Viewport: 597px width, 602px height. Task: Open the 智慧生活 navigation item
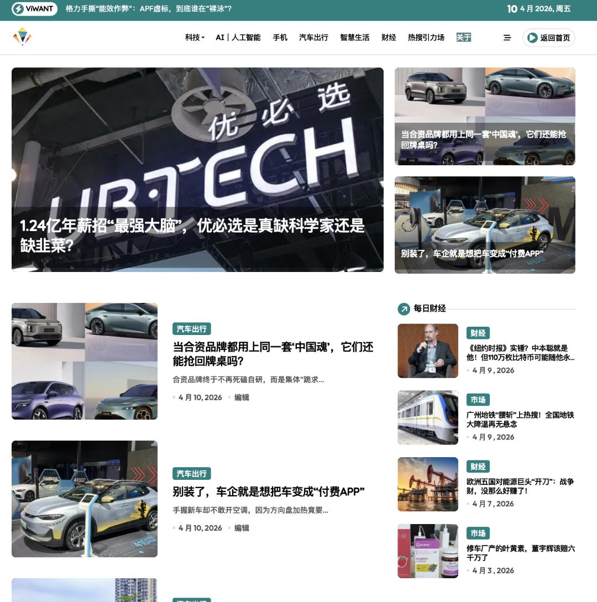354,38
